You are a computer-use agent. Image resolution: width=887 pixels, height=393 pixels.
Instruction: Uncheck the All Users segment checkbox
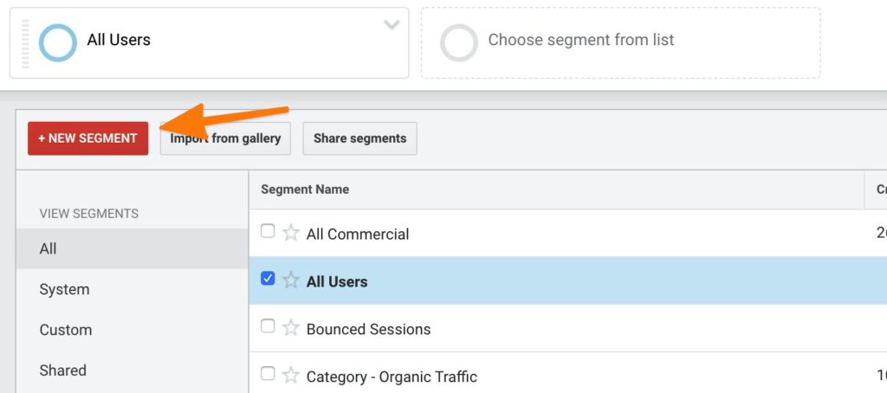[x=268, y=279]
